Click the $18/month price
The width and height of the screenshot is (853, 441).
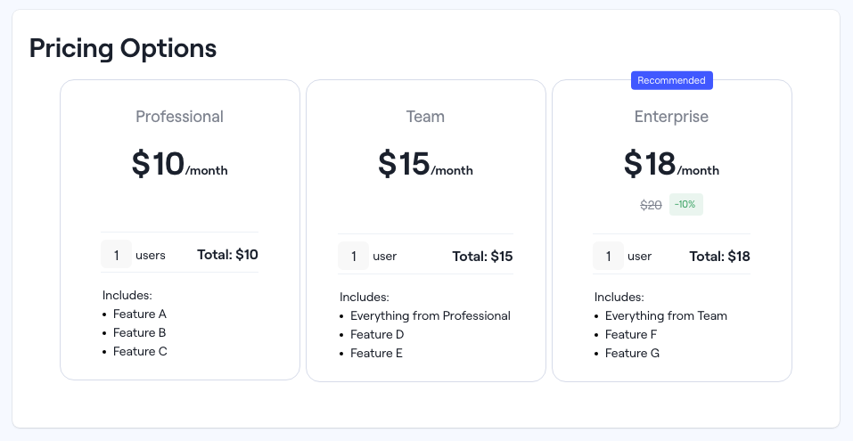[x=671, y=165]
